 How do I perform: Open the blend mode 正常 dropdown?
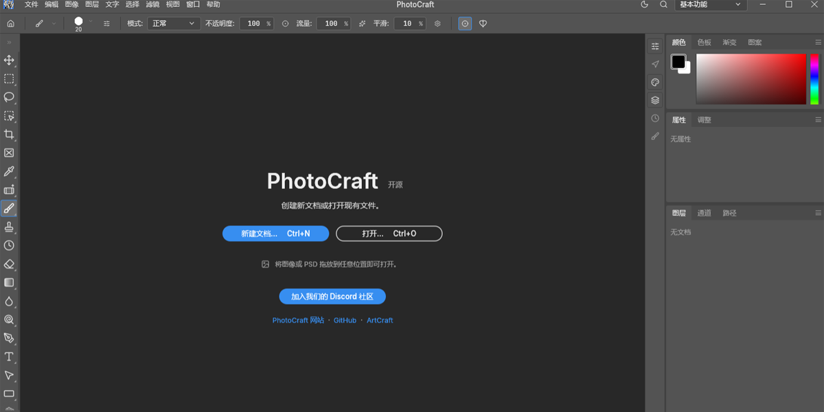173,23
